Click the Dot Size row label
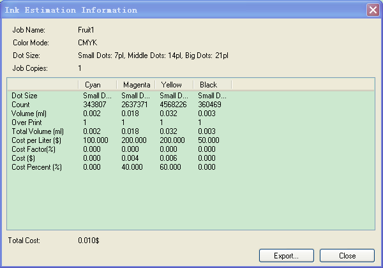This screenshot has height=268, width=383. [24, 95]
